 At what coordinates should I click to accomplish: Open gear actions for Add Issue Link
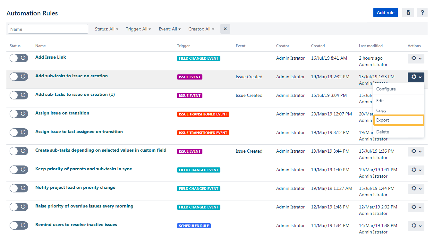pos(416,58)
